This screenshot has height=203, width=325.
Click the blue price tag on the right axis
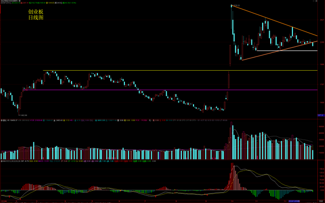pos(320,115)
